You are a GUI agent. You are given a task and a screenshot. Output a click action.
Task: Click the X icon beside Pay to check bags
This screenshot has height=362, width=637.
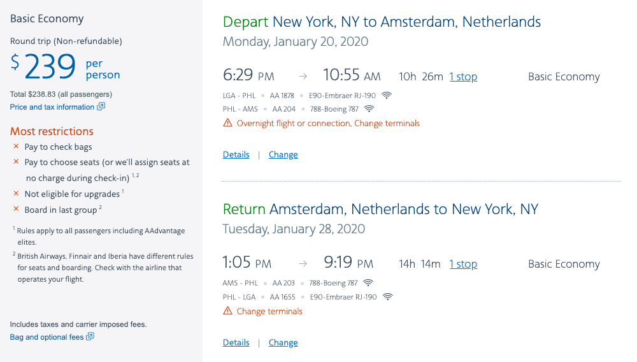[x=16, y=147]
